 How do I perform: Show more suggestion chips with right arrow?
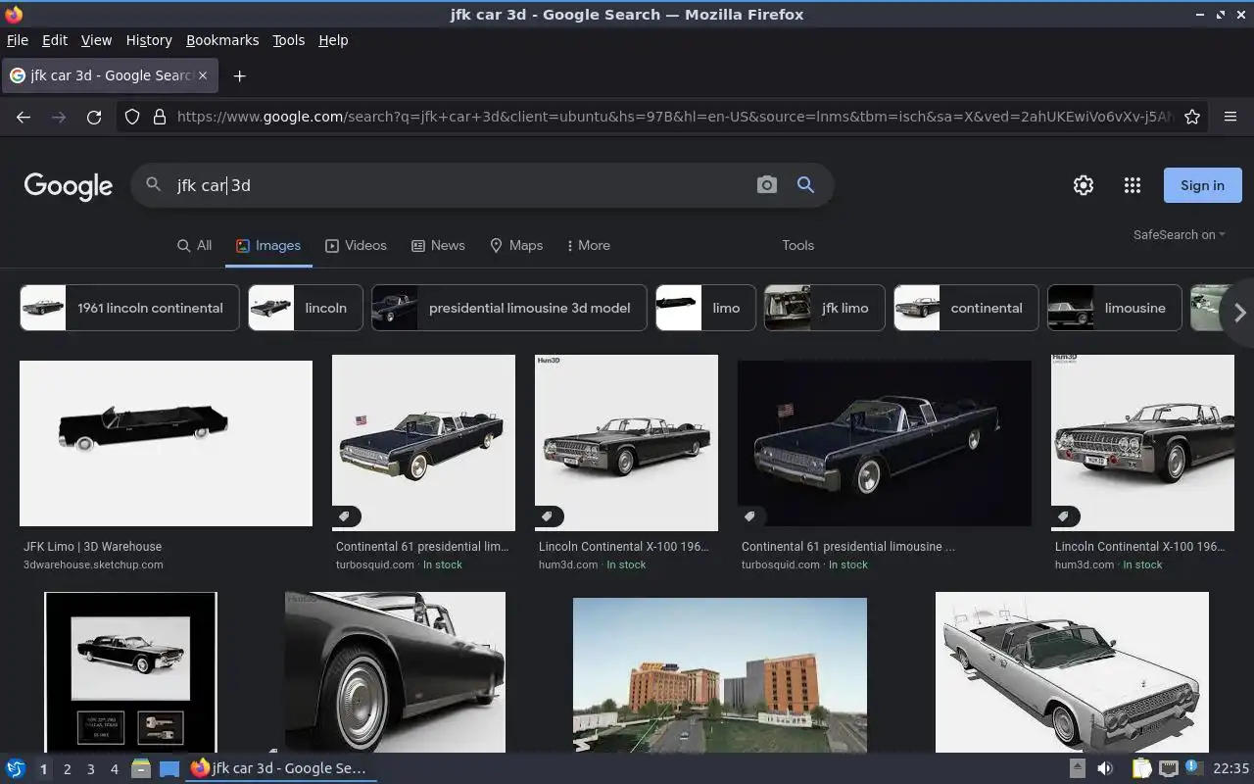[x=1239, y=313]
